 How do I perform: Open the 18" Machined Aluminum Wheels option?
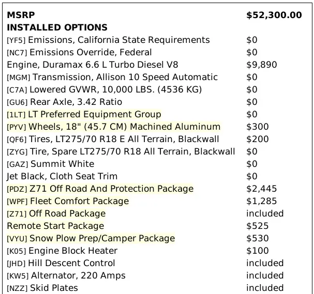tap(124, 127)
